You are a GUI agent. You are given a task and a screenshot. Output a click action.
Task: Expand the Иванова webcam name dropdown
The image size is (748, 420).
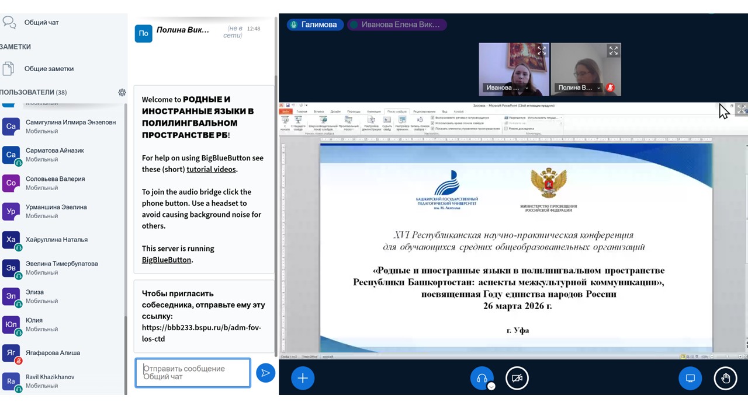[527, 88]
